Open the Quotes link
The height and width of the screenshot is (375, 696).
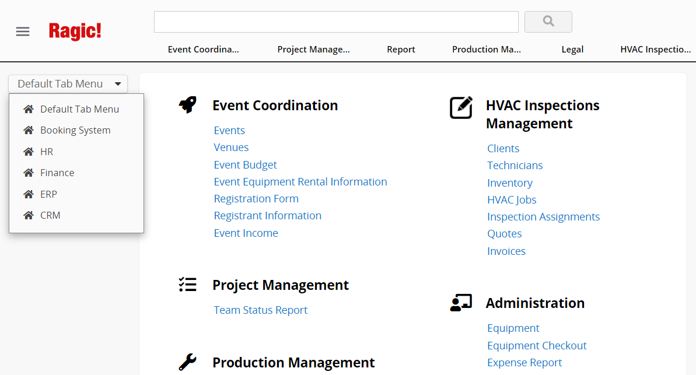click(x=504, y=234)
